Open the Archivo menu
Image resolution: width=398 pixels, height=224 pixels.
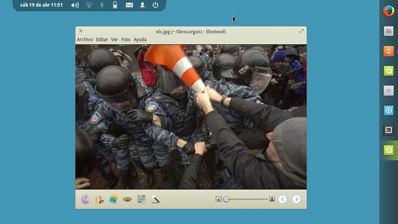pos(85,40)
